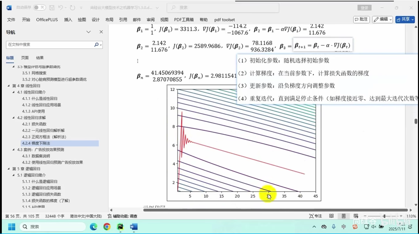This screenshot has height=234, width=419.
Task: Switch to Read Mode view icon
Action: click(x=331, y=216)
